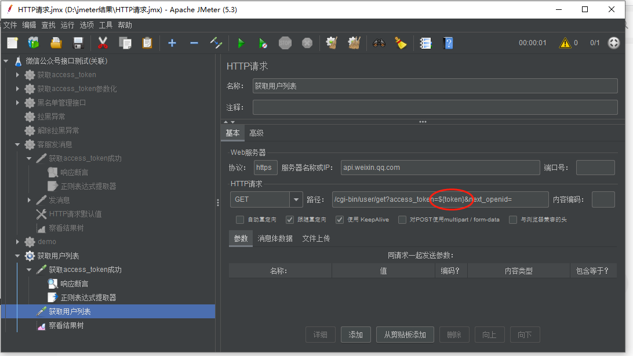633x356 pixels.
Task: Open Search with binoculars icon
Action: pos(379,43)
